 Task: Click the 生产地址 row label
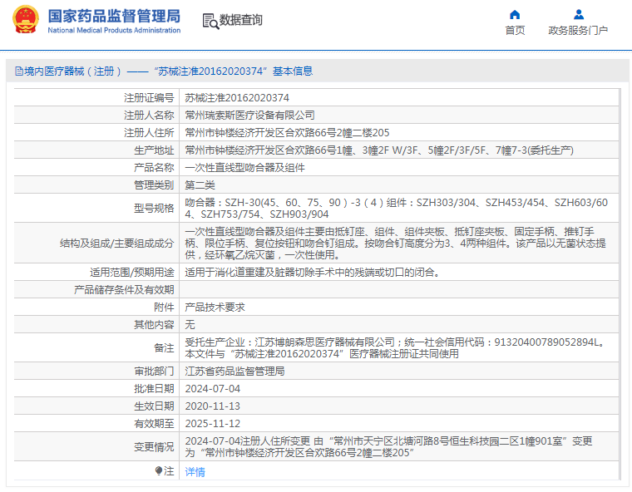[x=154, y=150]
